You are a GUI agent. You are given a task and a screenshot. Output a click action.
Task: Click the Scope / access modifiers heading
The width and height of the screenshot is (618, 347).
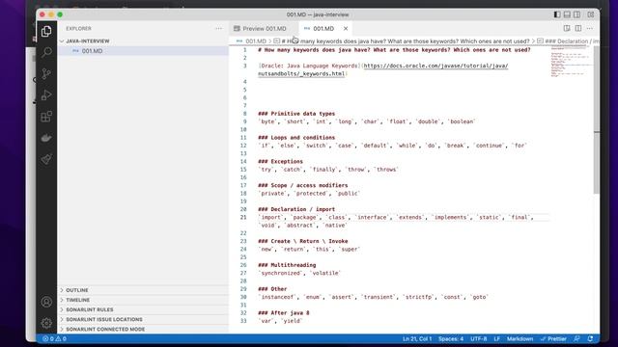click(302, 185)
